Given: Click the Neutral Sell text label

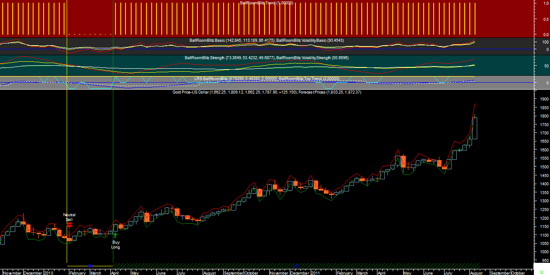Looking at the screenshot, I should [69, 217].
